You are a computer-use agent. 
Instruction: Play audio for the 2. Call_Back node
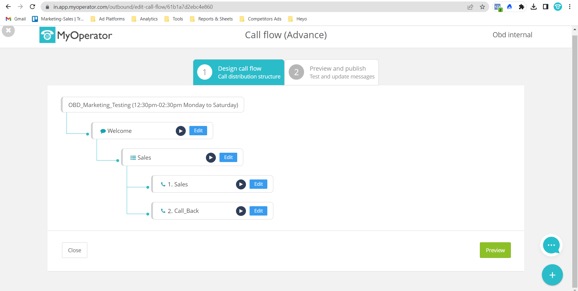click(241, 211)
